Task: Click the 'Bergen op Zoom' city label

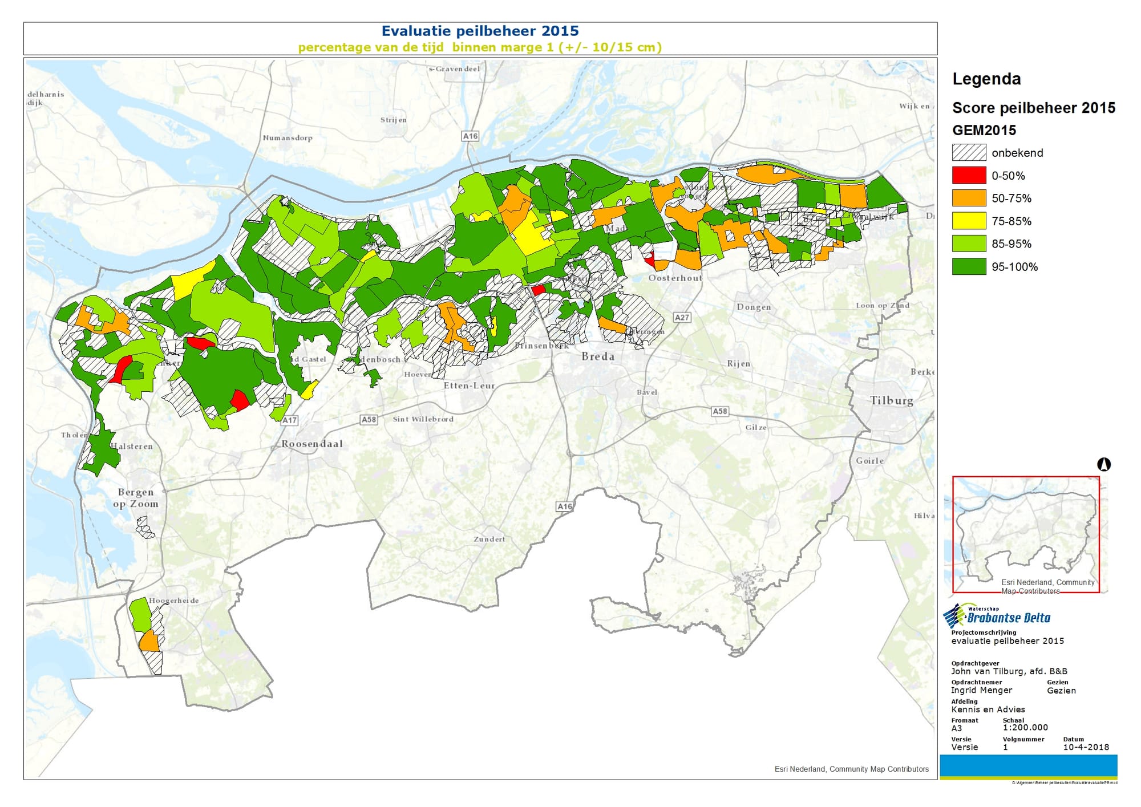Action: tap(136, 498)
